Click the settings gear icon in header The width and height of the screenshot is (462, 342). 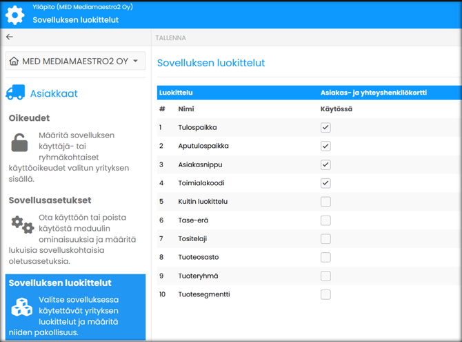[x=14, y=15]
